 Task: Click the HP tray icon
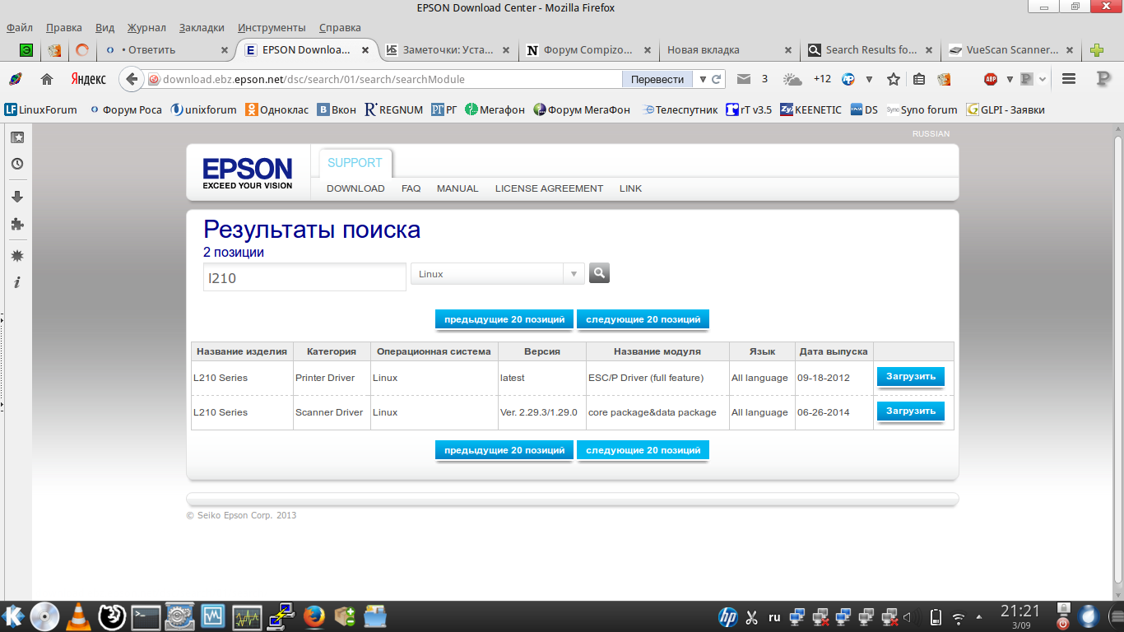pos(727,616)
